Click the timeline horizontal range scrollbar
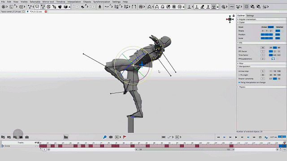 [185, 149]
